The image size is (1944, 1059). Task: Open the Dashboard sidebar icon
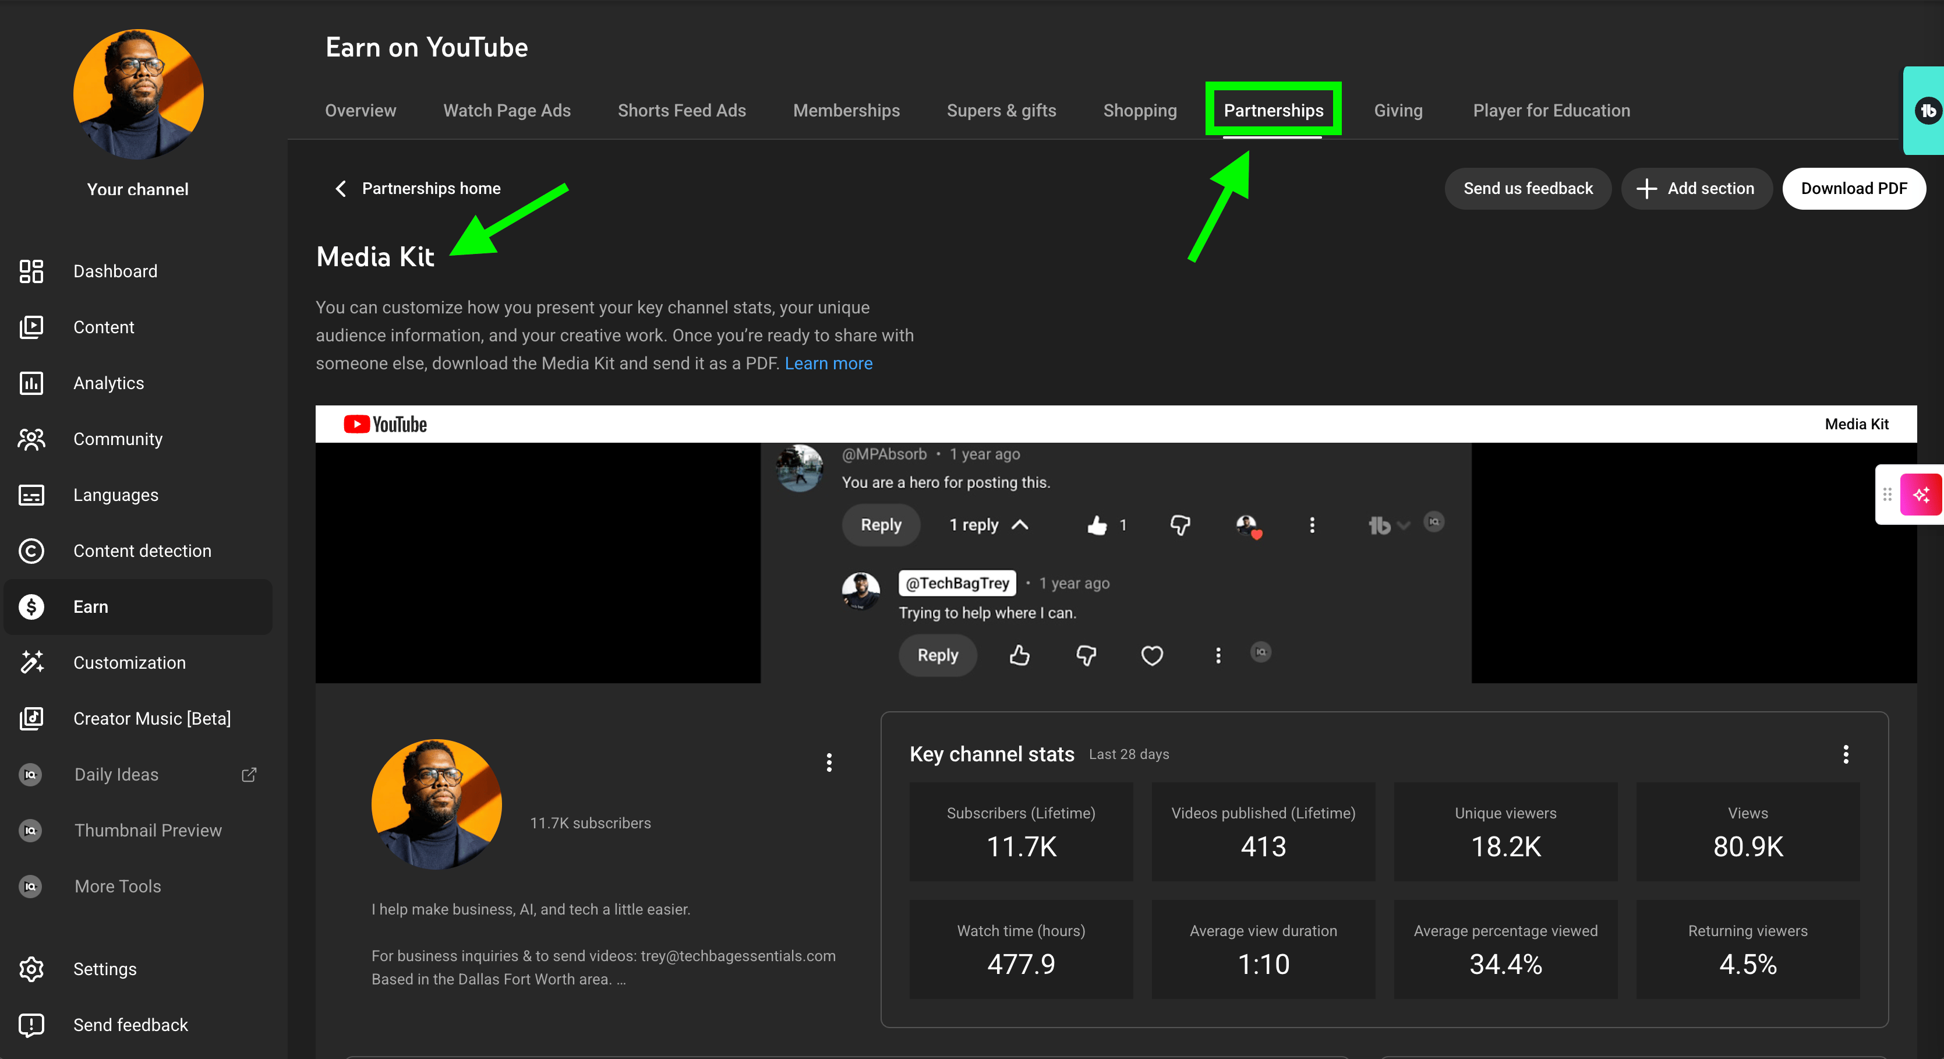pos(31,271)
